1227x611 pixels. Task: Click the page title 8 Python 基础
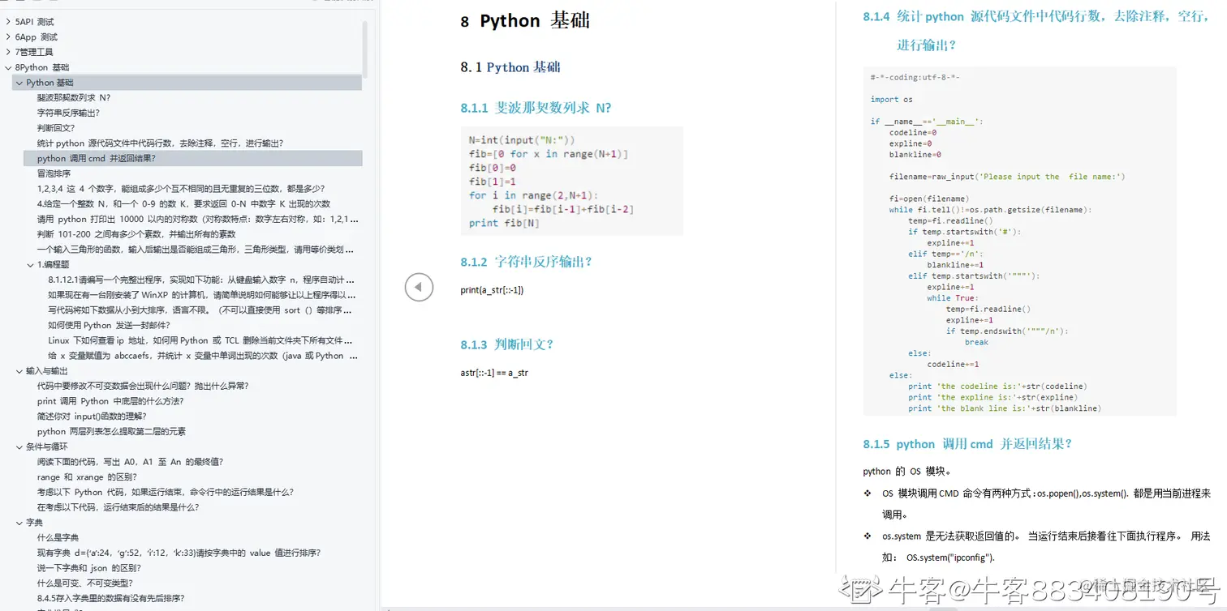click(525, 21)
